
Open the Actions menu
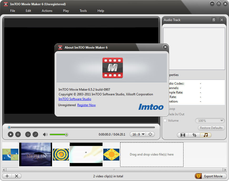click(47, 11)
